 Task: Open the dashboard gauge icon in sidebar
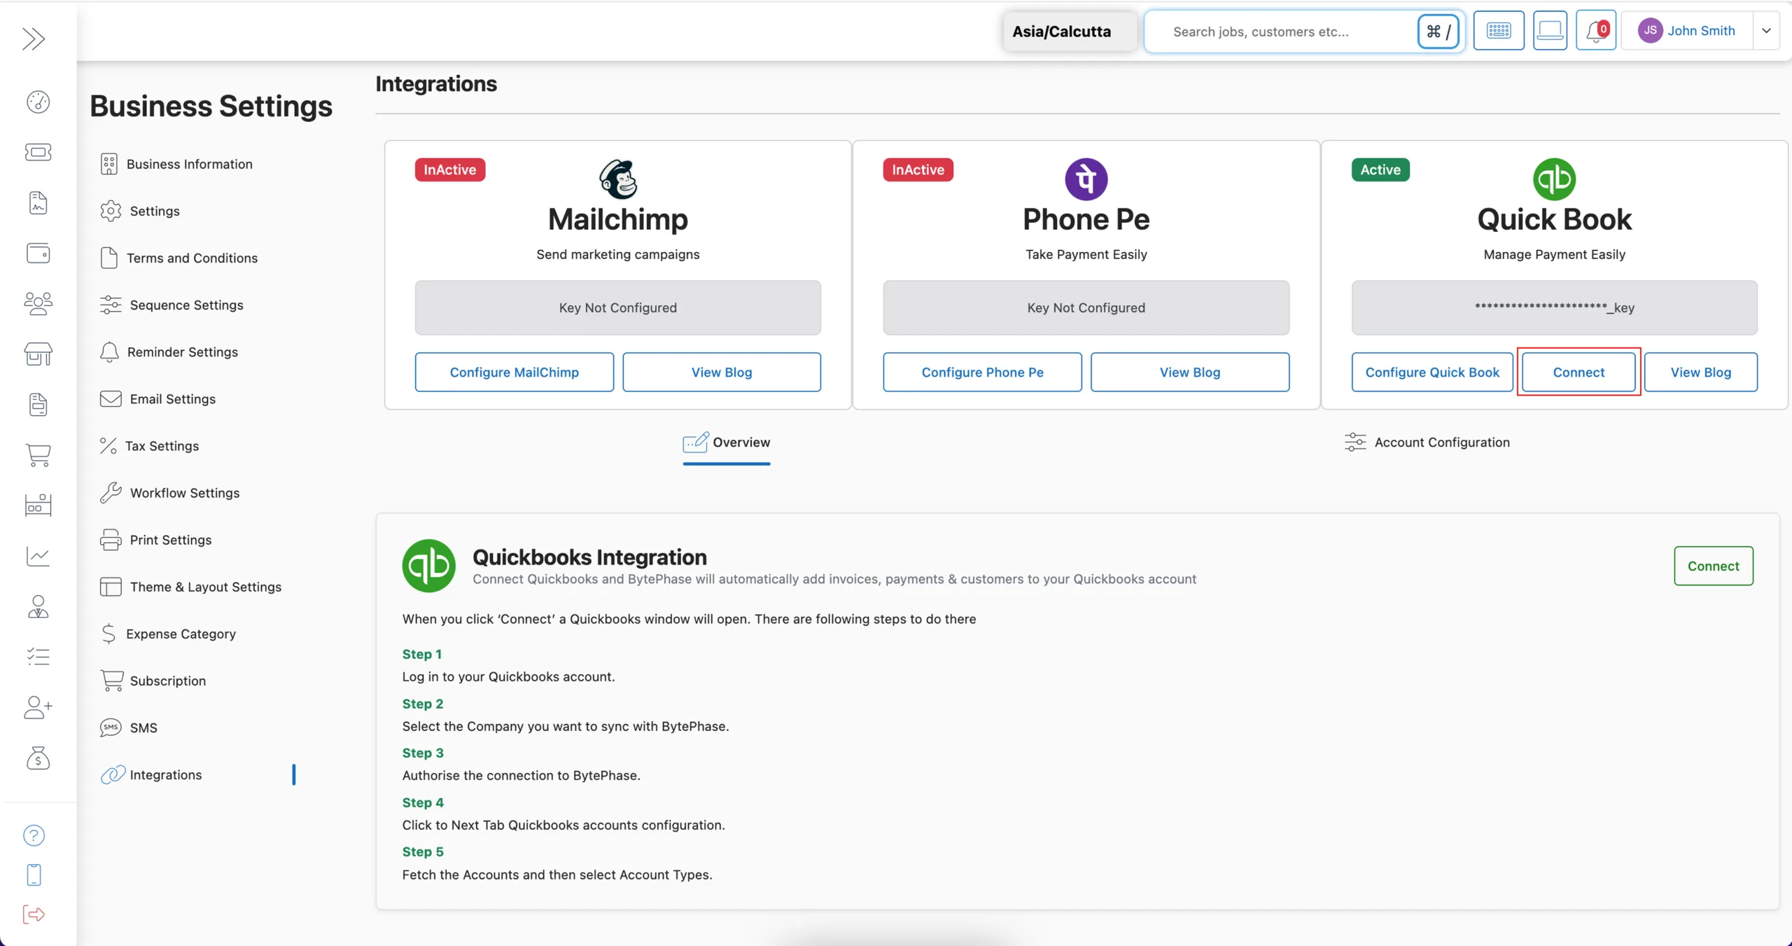[38, 102]
